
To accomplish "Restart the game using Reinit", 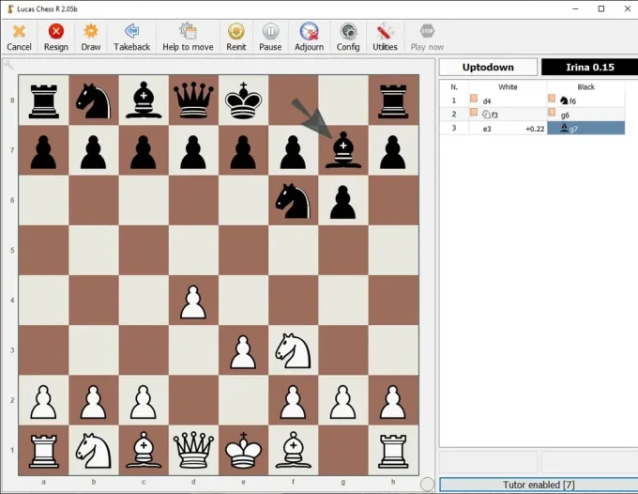I will [236, 37].
